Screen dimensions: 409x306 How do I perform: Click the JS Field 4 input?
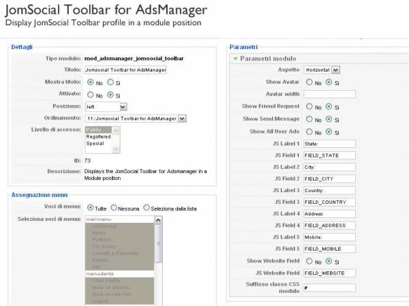329,226
